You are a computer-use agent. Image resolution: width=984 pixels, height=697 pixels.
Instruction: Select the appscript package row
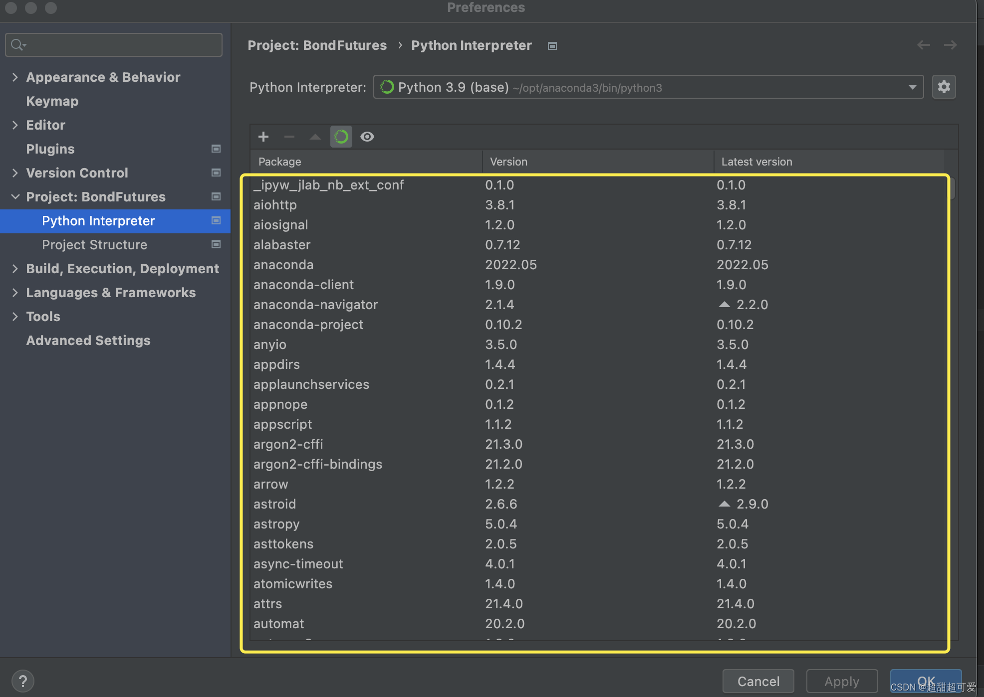click(597, 424)
